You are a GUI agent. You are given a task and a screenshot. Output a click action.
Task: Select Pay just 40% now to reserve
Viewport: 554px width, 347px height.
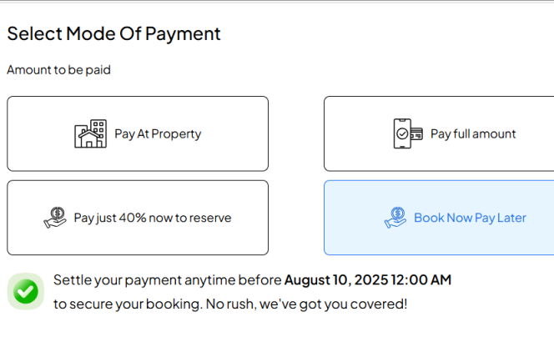138,218
